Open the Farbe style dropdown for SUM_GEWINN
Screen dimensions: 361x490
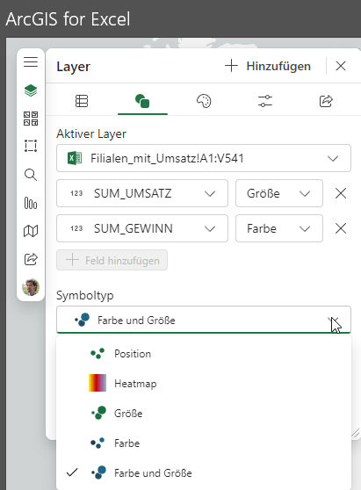click(x=279, y=228)
